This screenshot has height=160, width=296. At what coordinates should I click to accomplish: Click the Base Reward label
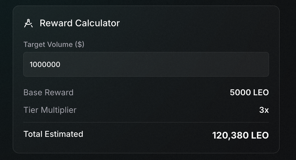49,92
